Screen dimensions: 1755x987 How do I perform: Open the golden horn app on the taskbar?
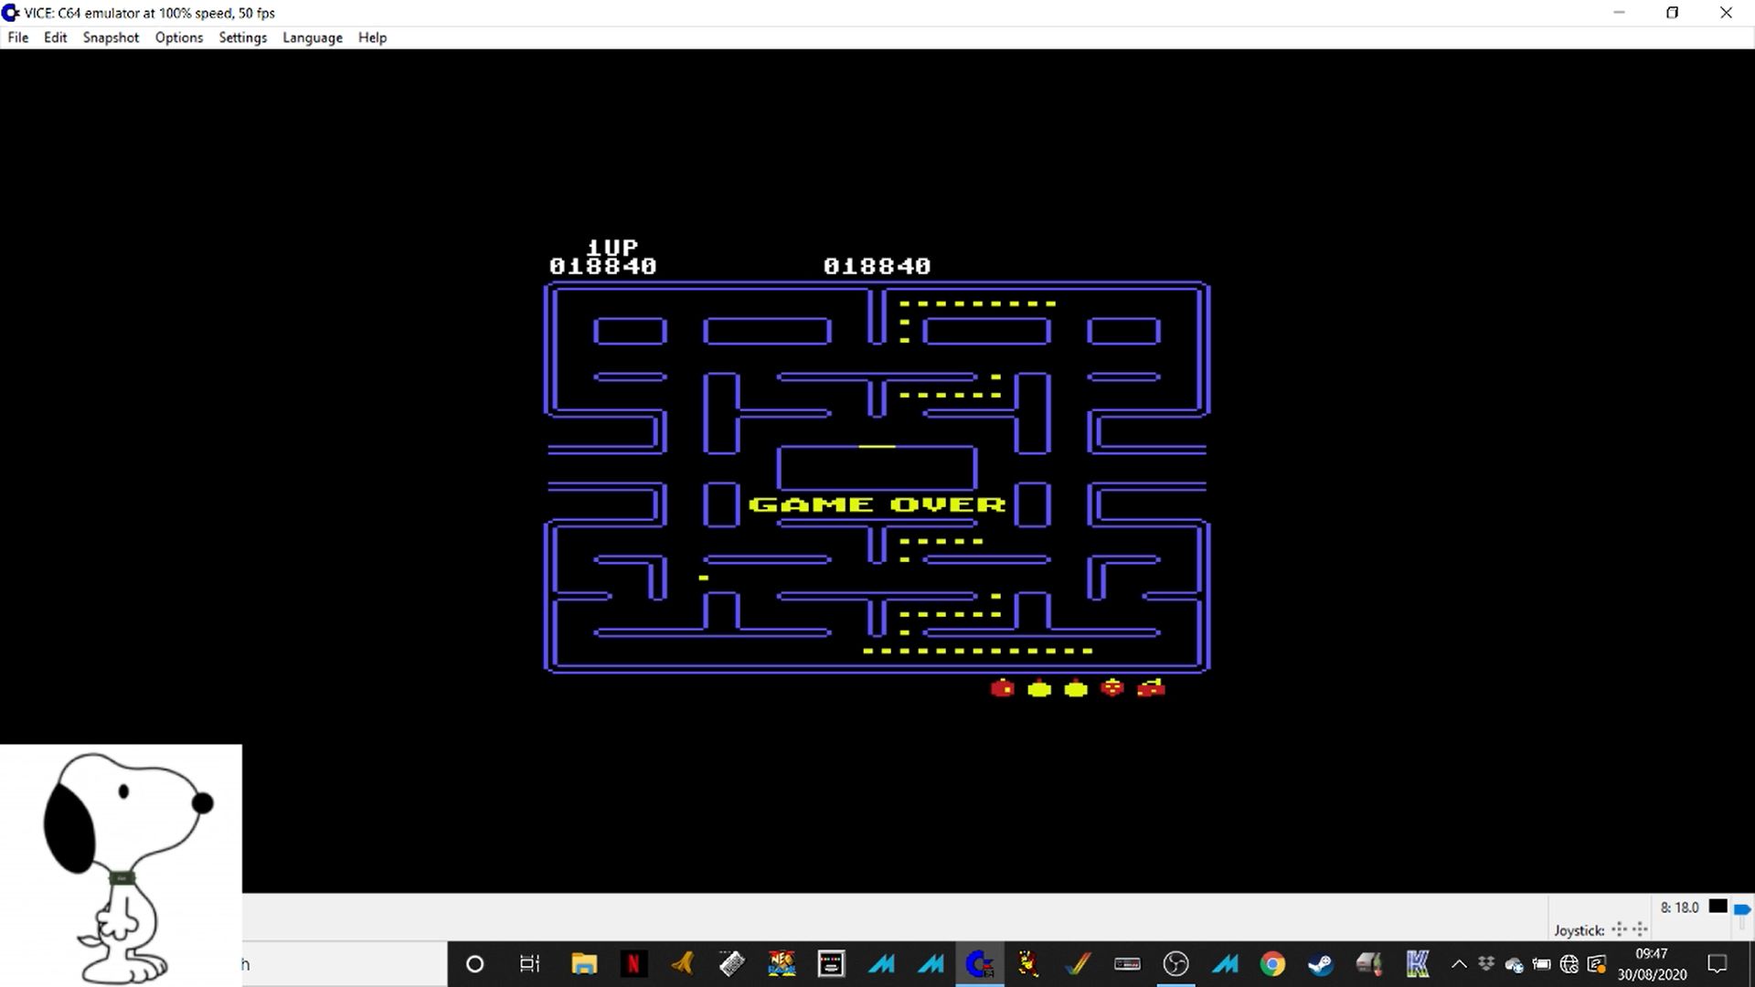(682, 964)
